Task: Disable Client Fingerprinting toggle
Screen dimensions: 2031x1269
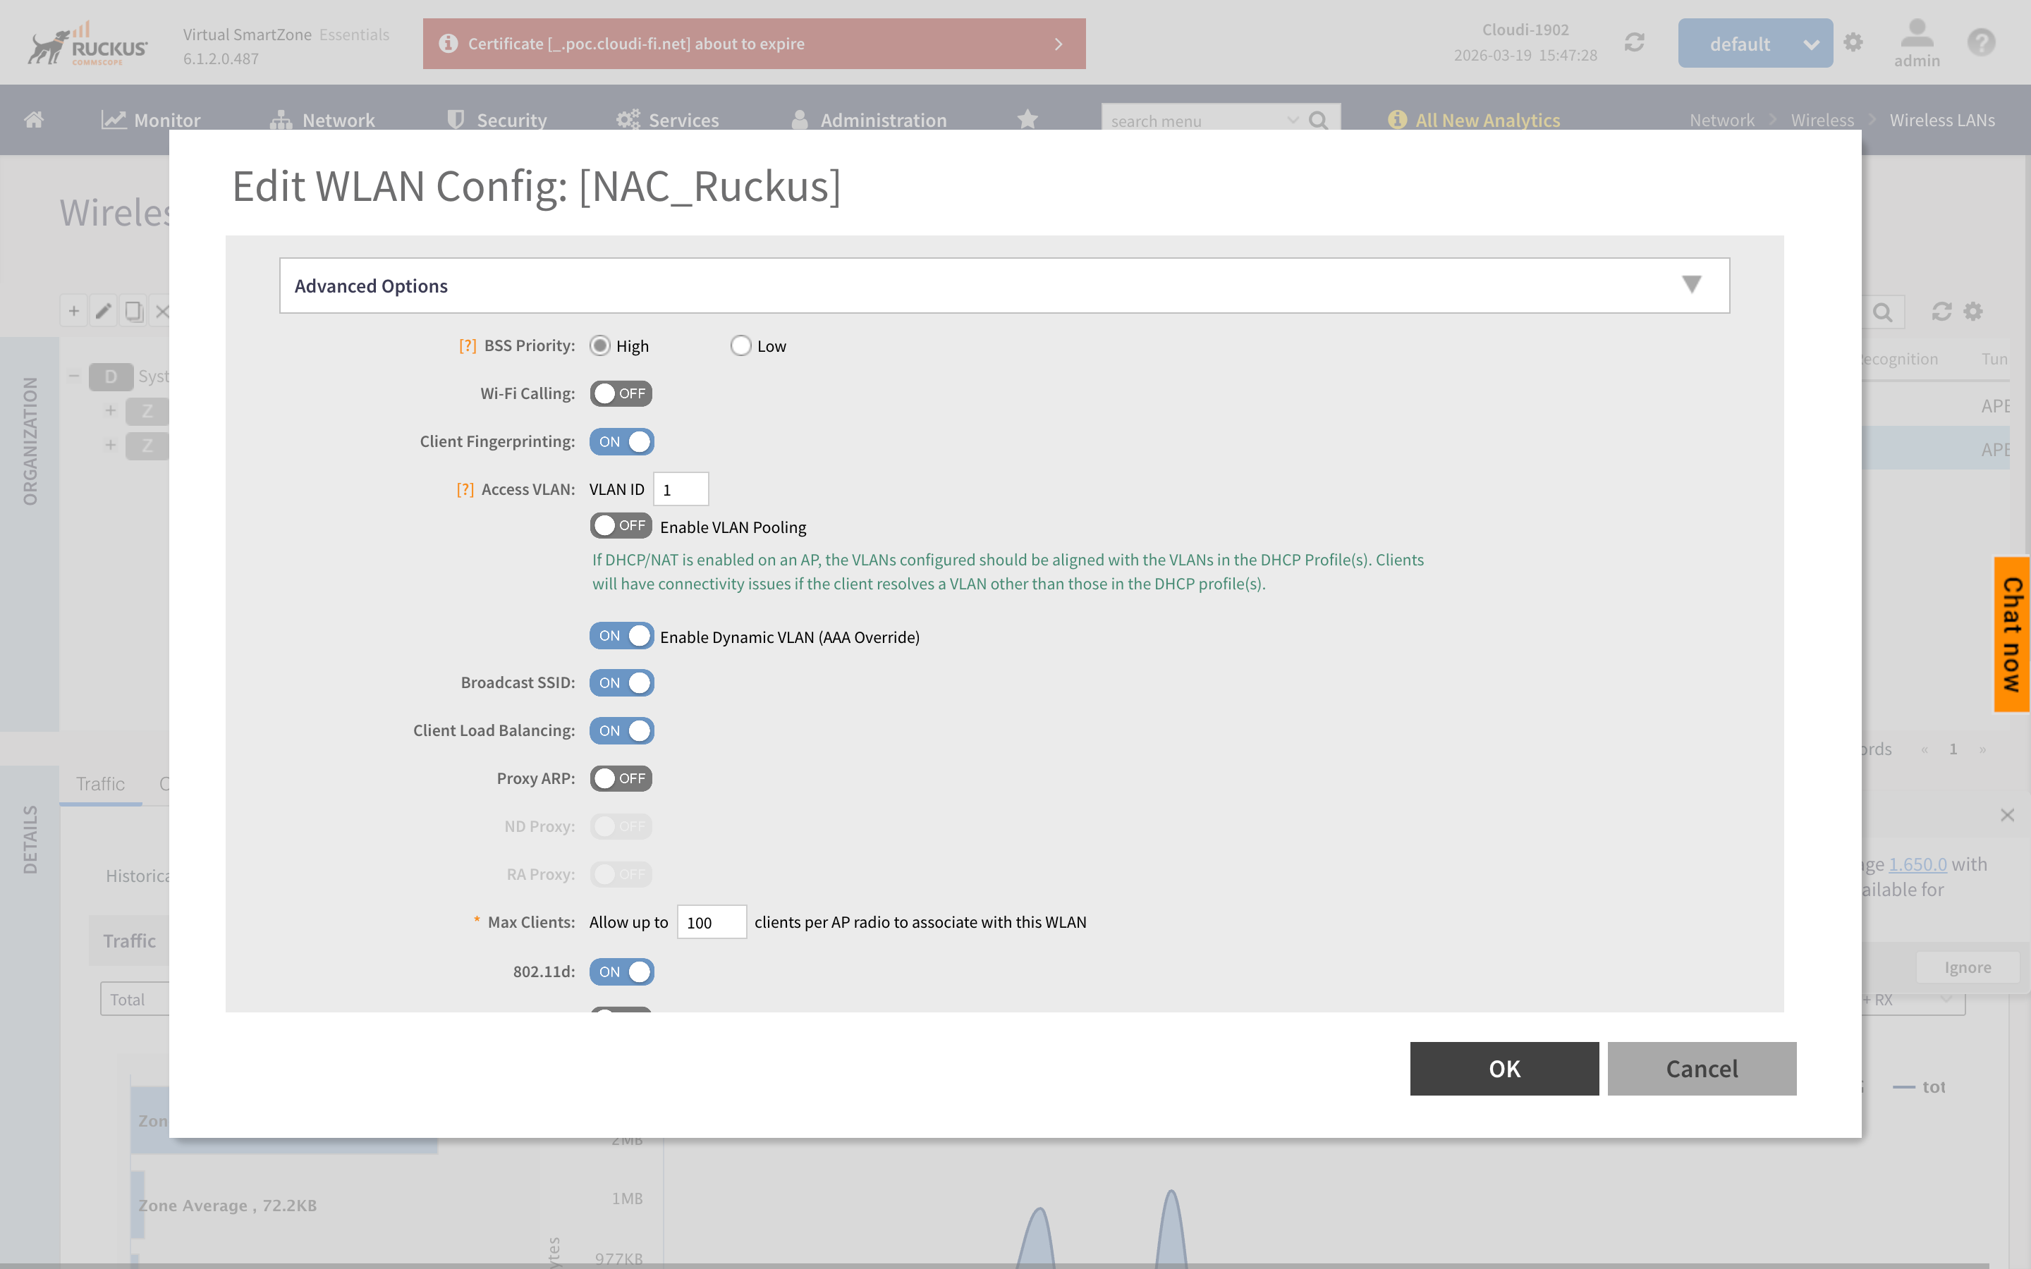Action: click(x=621, y=441)
